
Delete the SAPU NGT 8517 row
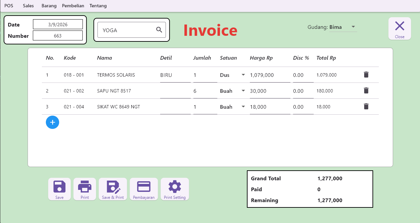(366, 90)
